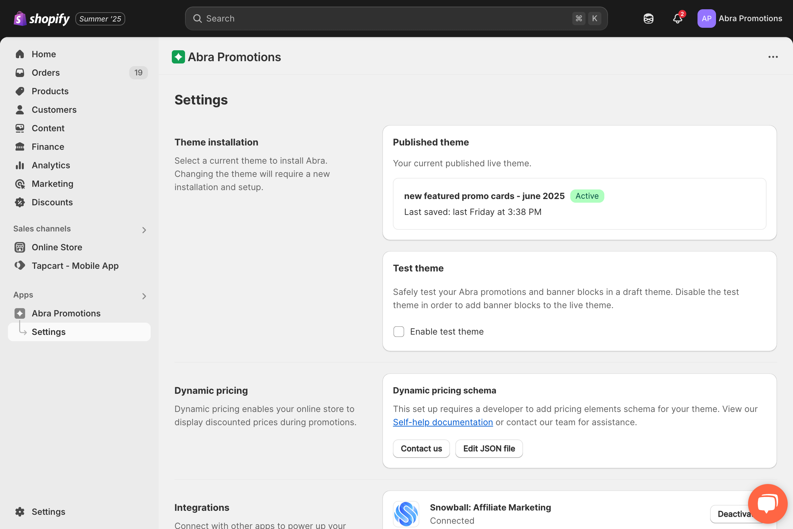Switch to the Settings page under Abra Promotions
The height and width of the screenshot is (529, 793).
click(x=49, y=332)
